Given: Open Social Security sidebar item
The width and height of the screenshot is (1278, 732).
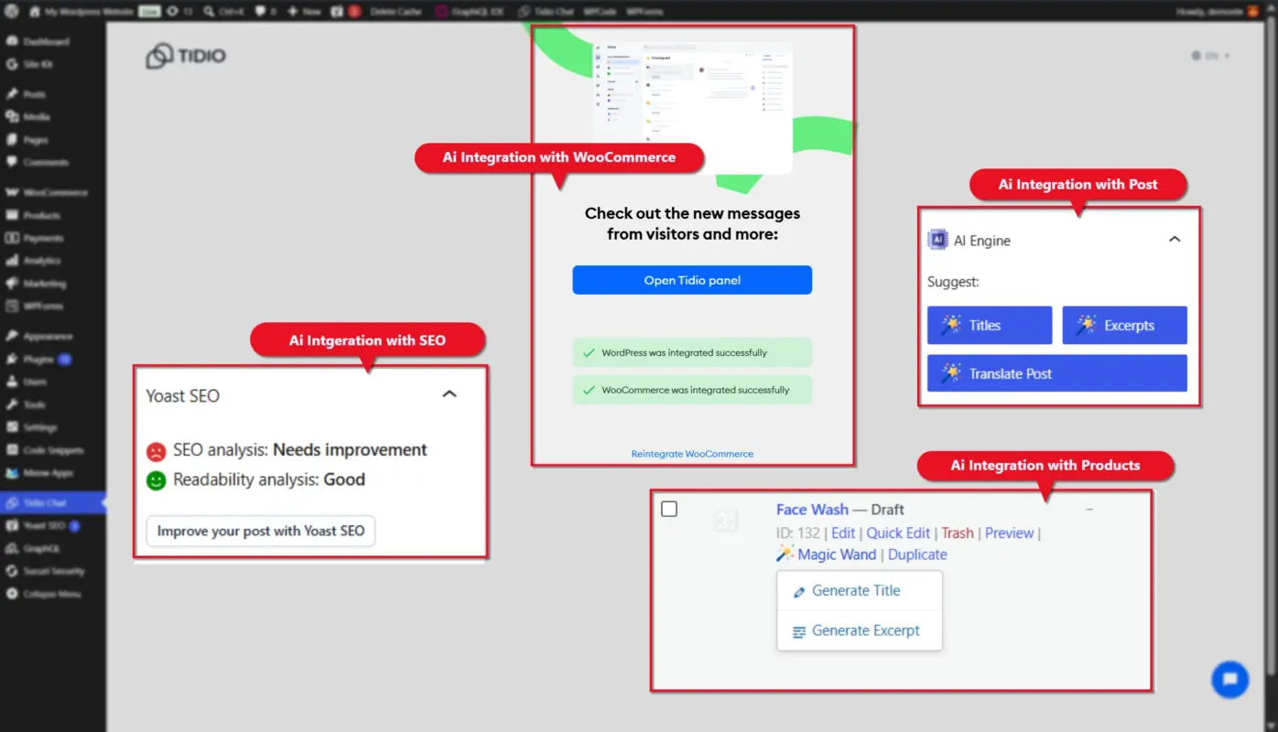Looking at the screenshot, I should click(x=53, y=571).
